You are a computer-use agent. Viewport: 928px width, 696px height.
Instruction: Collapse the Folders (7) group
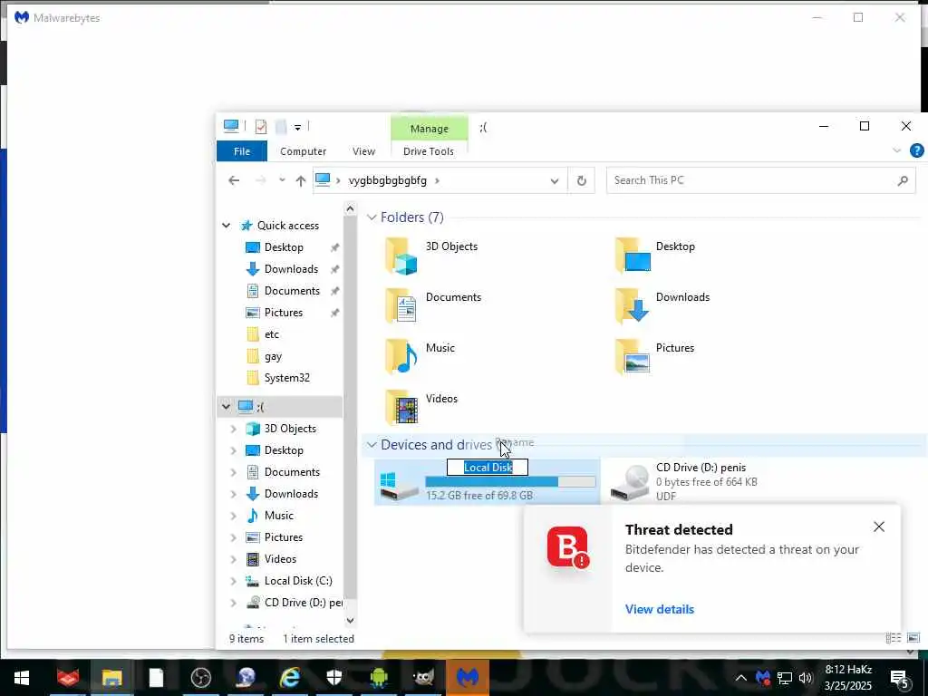point(372,217)
